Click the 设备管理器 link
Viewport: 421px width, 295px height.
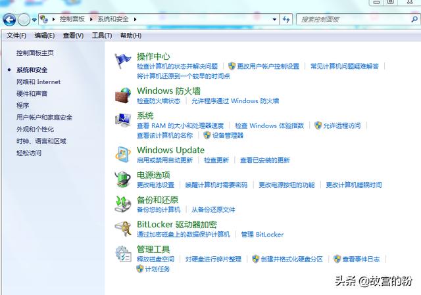click(228, 135)
